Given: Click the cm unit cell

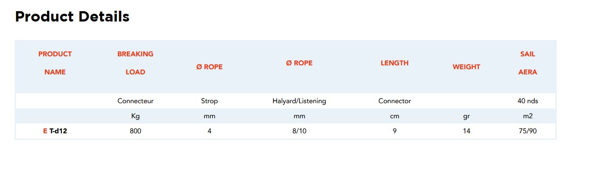Looking at the screenshot, I should pyautogui.click(x=395, y=116).
